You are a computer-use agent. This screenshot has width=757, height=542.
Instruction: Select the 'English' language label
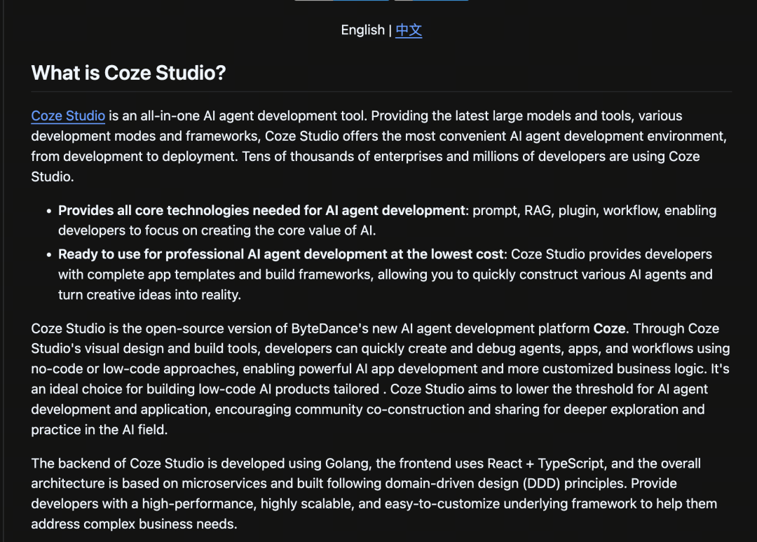pos(362,30)
